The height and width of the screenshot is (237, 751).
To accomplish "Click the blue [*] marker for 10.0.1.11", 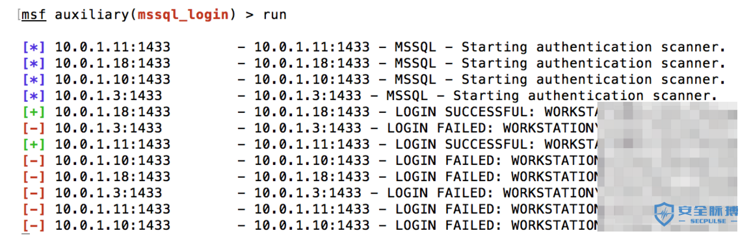I will point(34,47).
